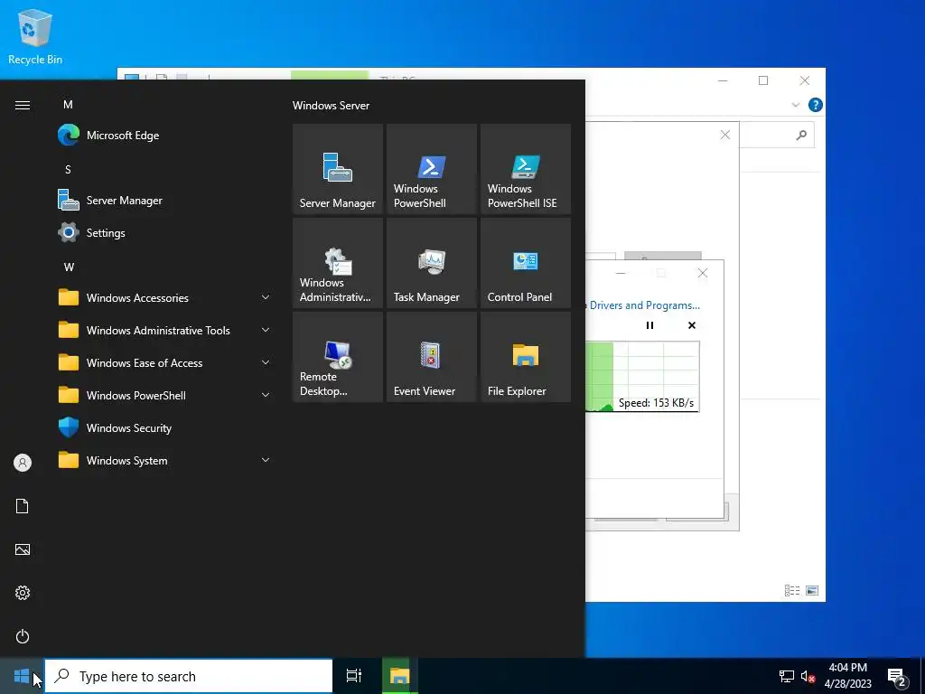Expand the Start menu hamburger button
Image resolution: width=925 pixels, height=694 pixels.
(x=23, y=105)
